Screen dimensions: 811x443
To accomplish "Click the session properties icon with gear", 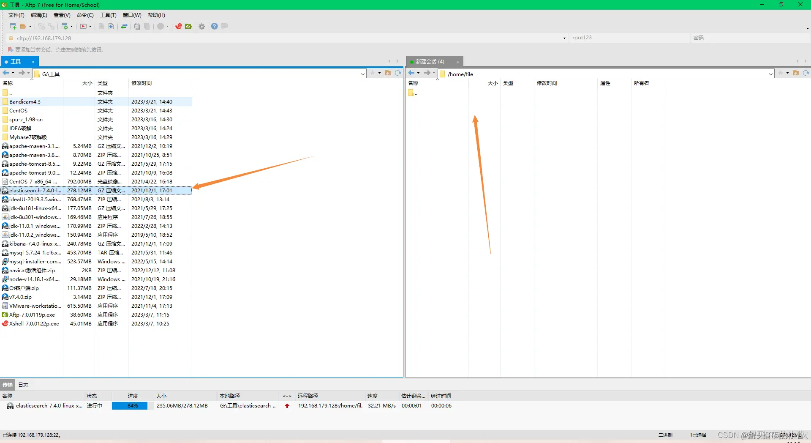I will pyautogui.click(x=65, y=26).
